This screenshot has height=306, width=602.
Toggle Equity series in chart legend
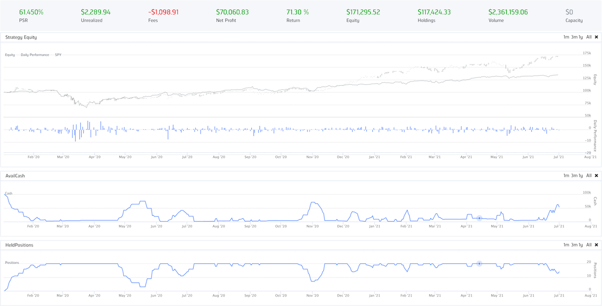[10, 55]
